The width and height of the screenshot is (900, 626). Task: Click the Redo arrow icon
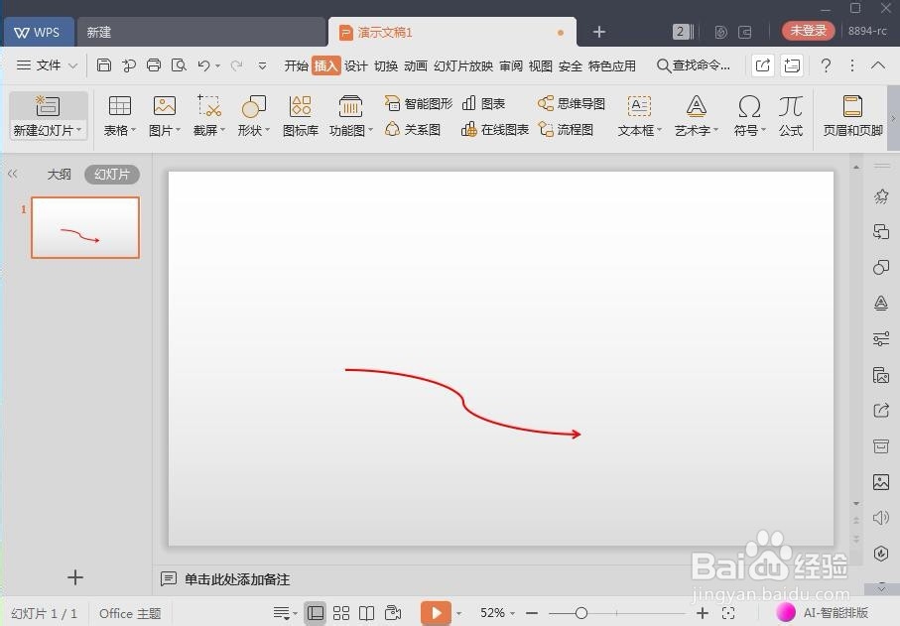click(x=236, y=66)
